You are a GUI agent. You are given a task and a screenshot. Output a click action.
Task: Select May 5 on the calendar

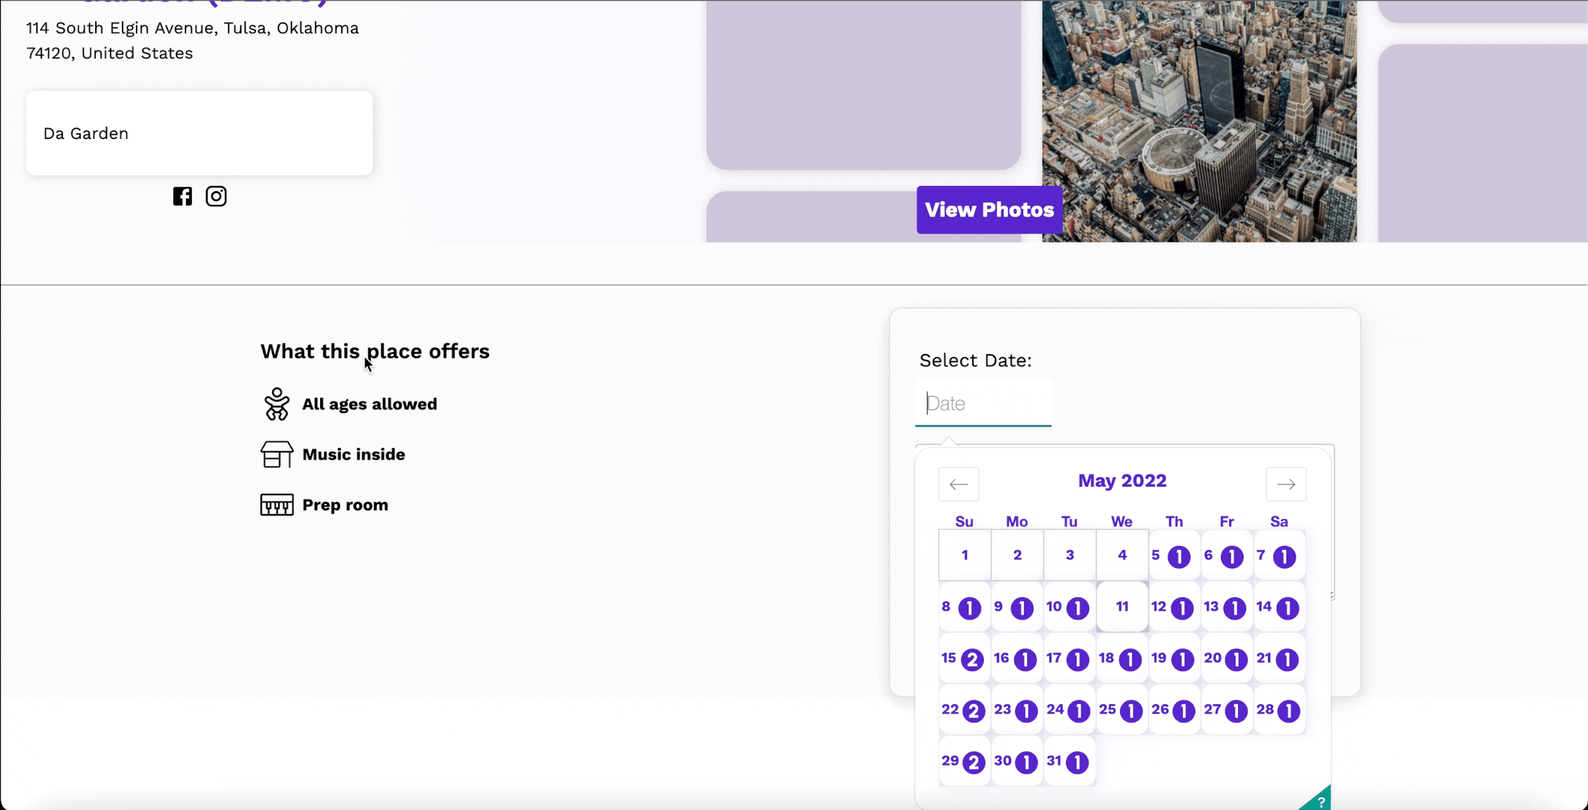1173,556
